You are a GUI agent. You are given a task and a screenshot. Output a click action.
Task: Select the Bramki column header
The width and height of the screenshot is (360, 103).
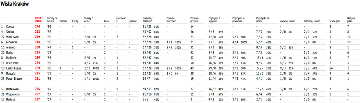click(63, 21)
